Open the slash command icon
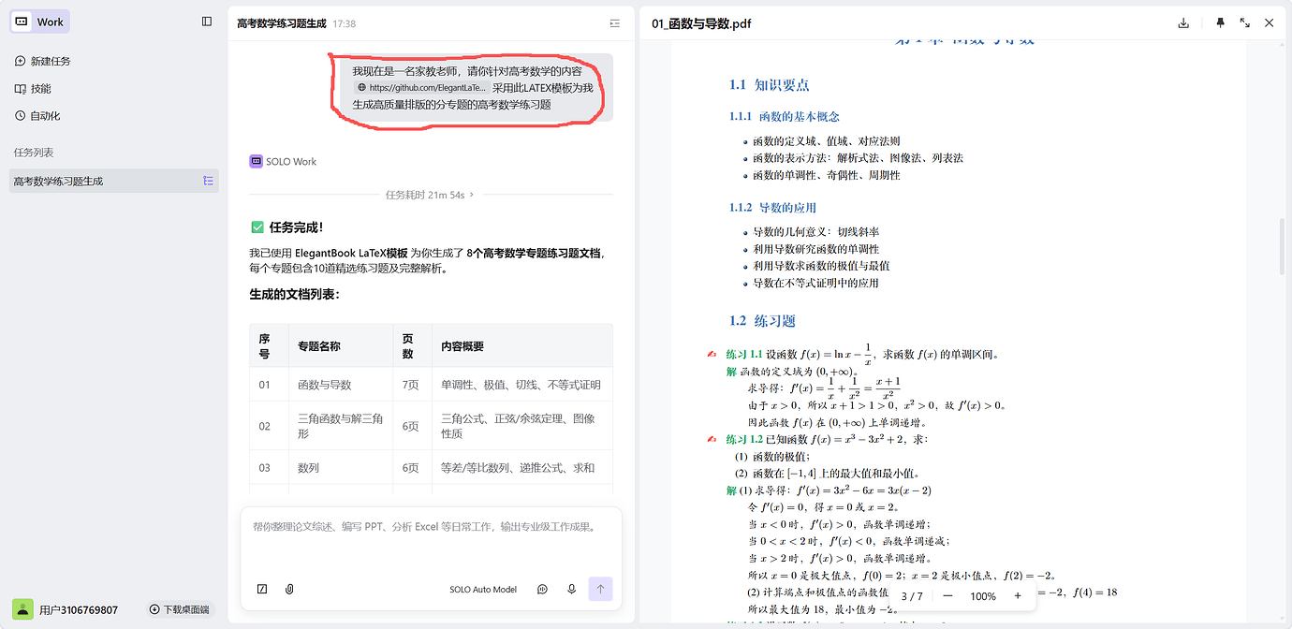1292x629 pixels. click(x=262, y=590)
